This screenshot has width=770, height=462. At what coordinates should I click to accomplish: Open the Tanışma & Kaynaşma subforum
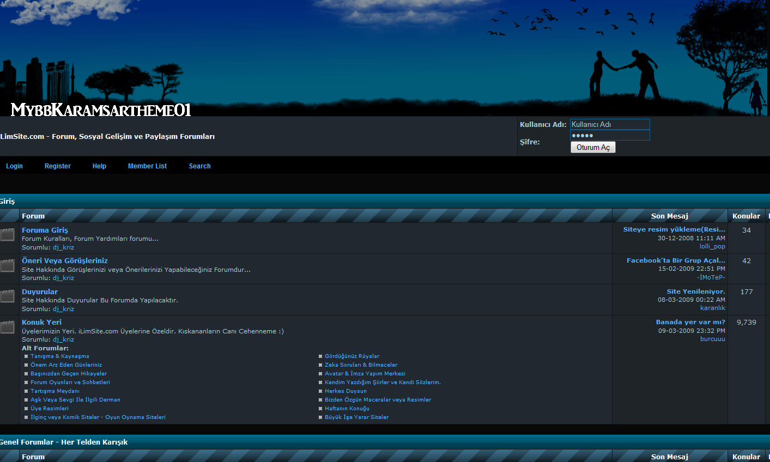tap(59, 356)
